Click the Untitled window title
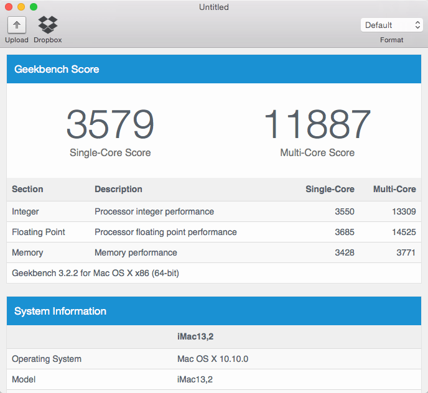 (214, 7)
